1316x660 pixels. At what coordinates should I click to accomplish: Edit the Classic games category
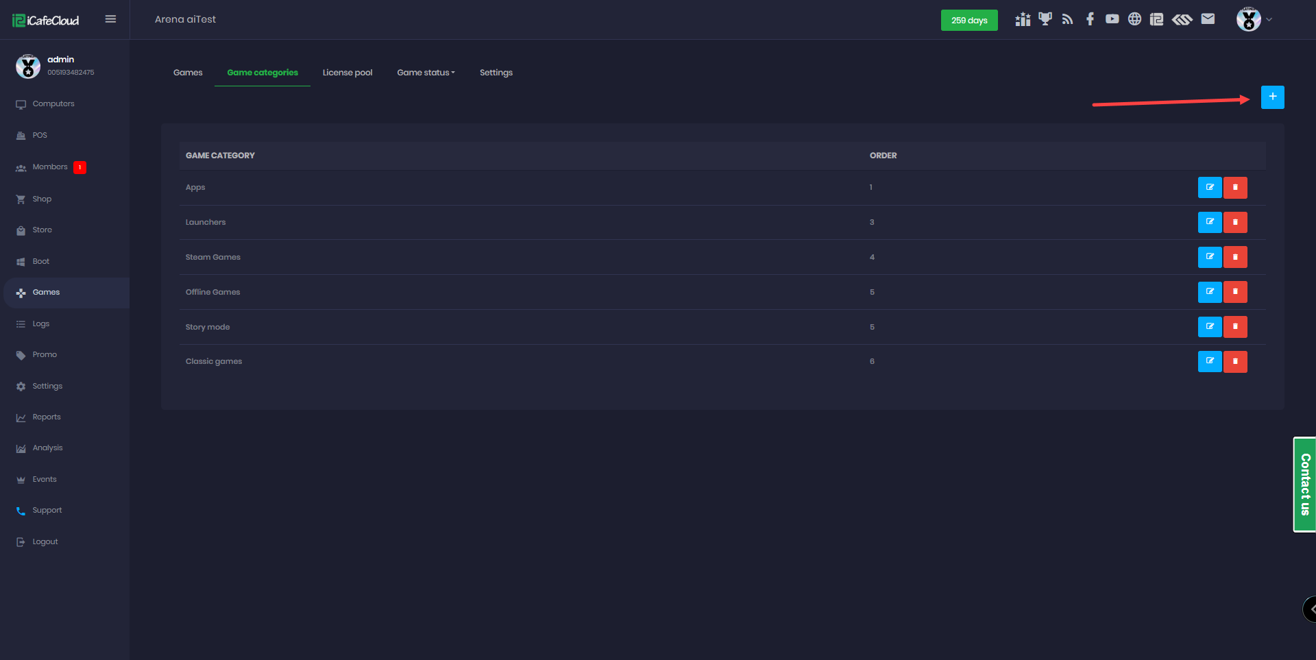pyautogui.click(x=1210, y=361)
